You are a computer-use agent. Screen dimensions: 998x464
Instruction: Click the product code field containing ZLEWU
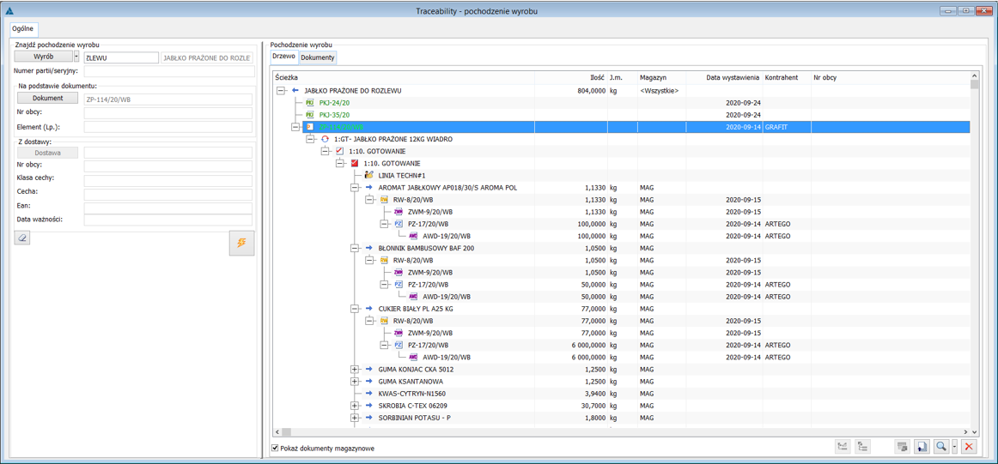(120, 57)
